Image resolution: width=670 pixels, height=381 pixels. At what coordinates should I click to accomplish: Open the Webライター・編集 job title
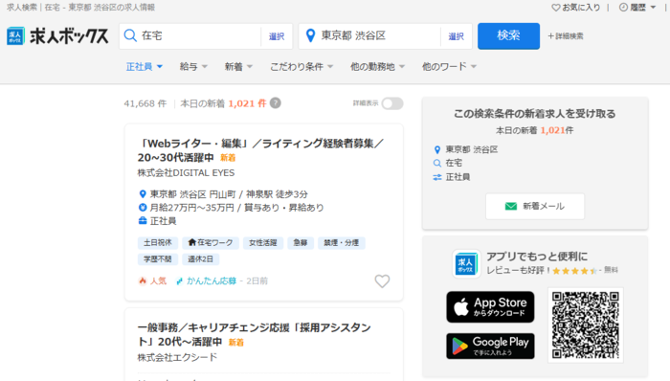[x=260, y=150]
